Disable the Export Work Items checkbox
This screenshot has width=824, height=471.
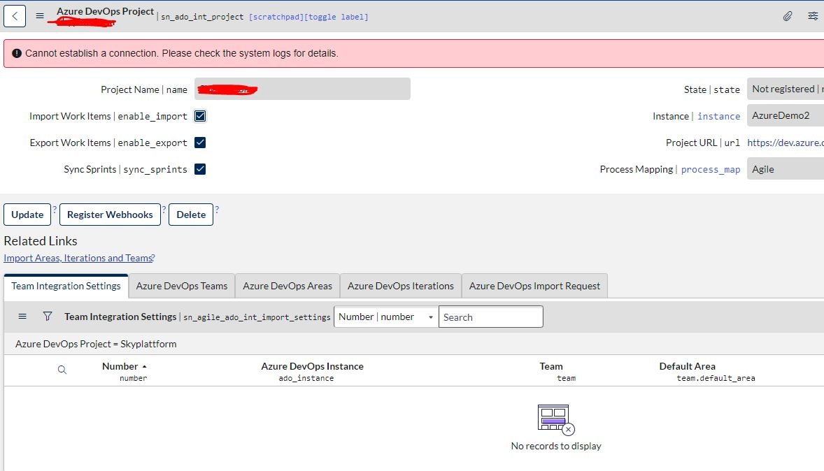click(x=200, y=143)
